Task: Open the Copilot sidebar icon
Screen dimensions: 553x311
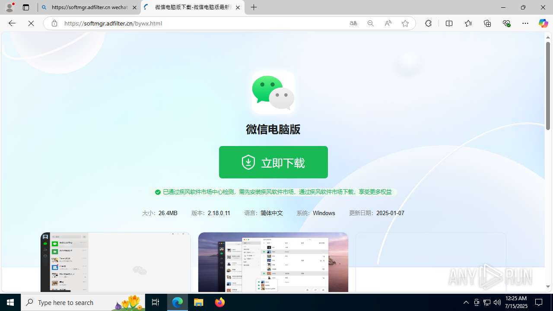Action: pos(543,23)
